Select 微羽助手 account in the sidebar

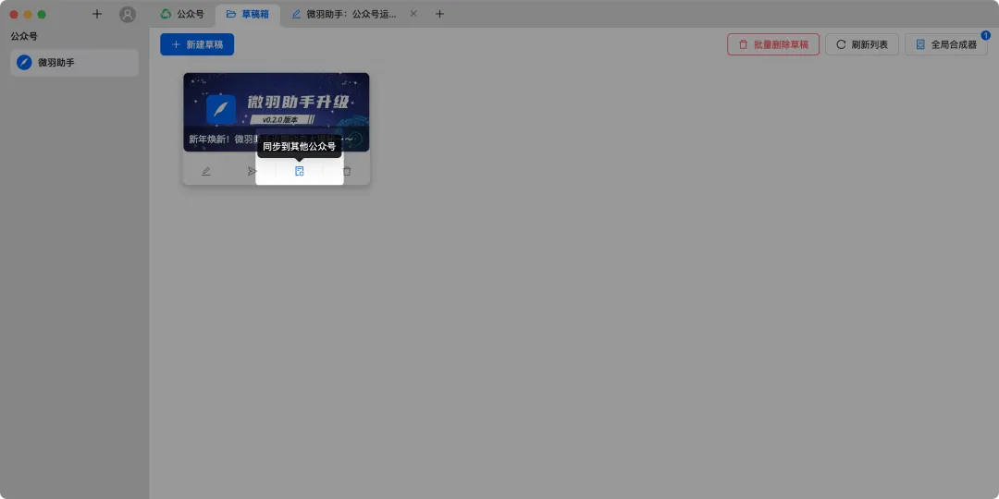[75, 63]
